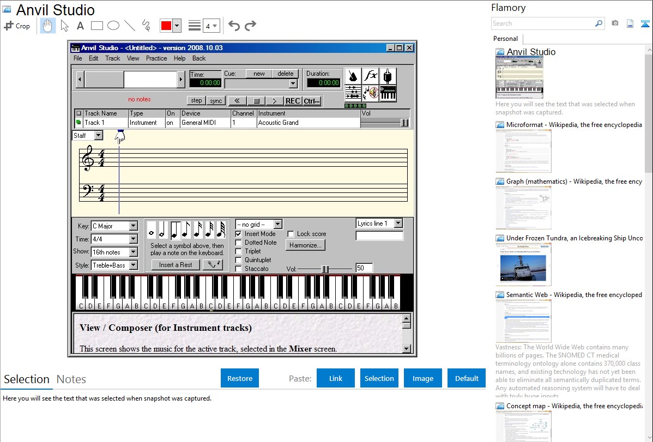Select the straight line tool
The width and height of the screenshot is (653, 442).
pyautogui.click(x=130, y=26)
